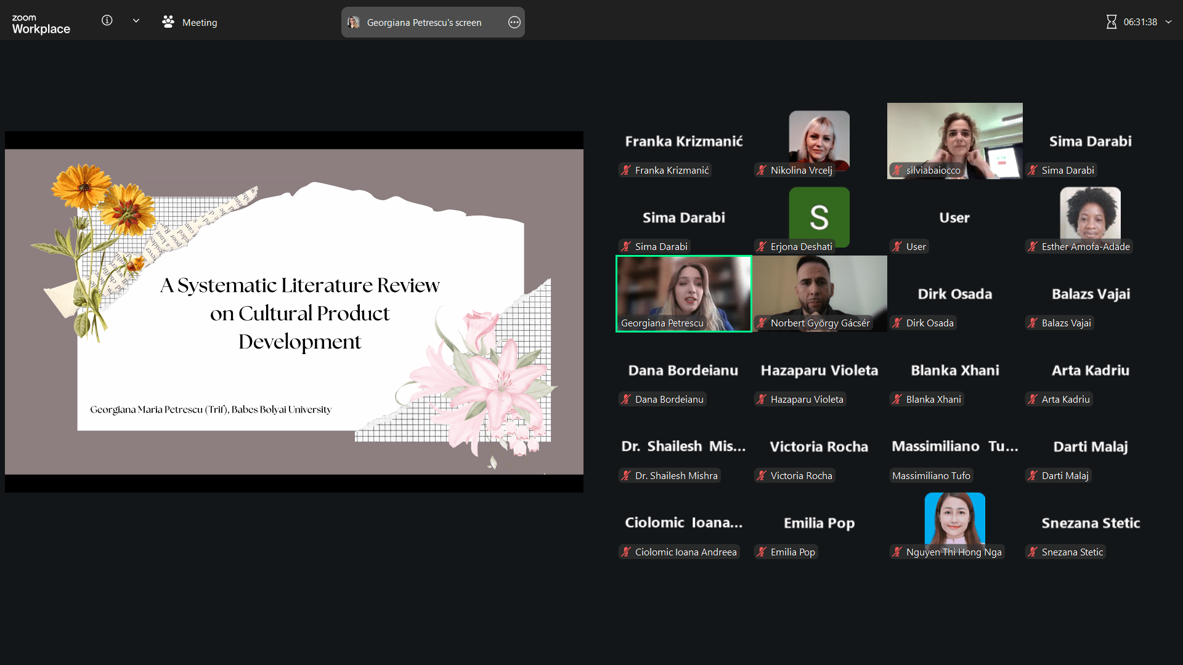Select Norbert György Gácsér's video tile

click(x=819, y=289)
